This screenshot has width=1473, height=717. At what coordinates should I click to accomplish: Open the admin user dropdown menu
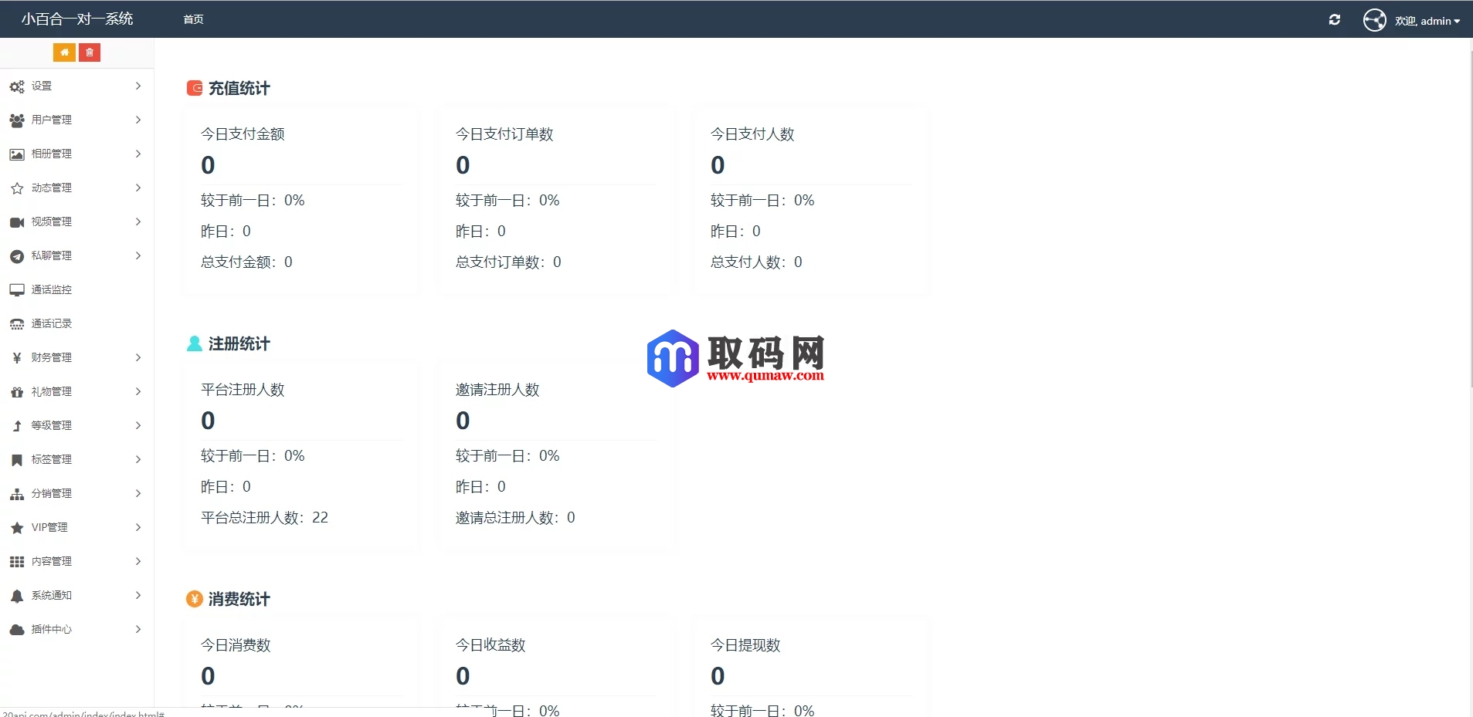pyautogui.click(x=1427, y=19)
